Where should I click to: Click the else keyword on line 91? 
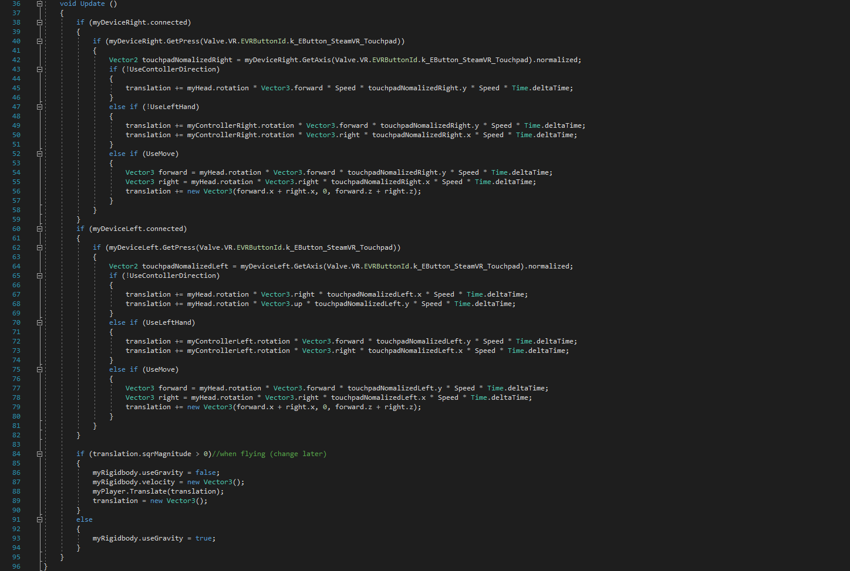(x=85, y=519)
